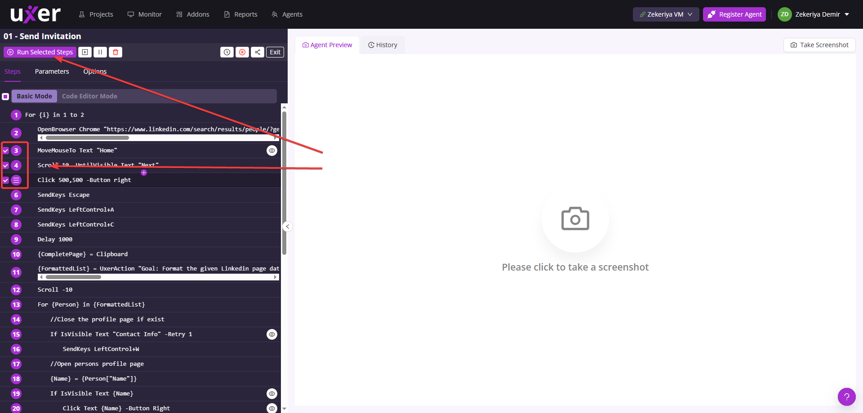863x413 pixels.
Task: Uncheck the checkbox for step 4
Action: [x=6, y=165]
